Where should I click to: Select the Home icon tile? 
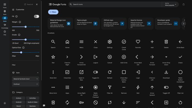pyautogui.click(x=67, y=44)
